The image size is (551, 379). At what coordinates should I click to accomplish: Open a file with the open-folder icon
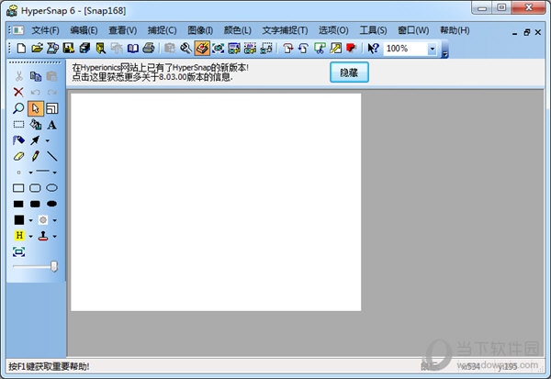[37, 48]
